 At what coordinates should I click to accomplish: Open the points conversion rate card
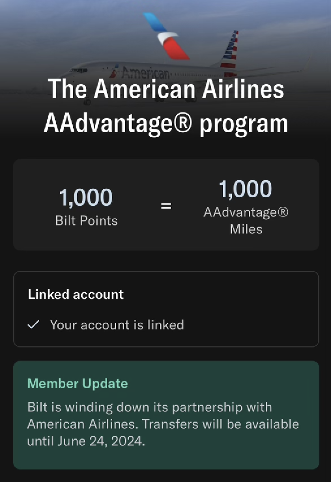pos(166,205)
